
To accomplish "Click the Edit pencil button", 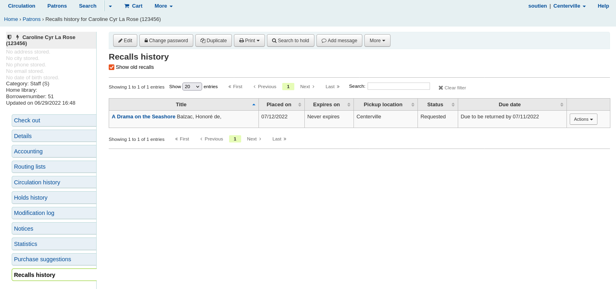I will pyautogui.click(x=125, y=41).
